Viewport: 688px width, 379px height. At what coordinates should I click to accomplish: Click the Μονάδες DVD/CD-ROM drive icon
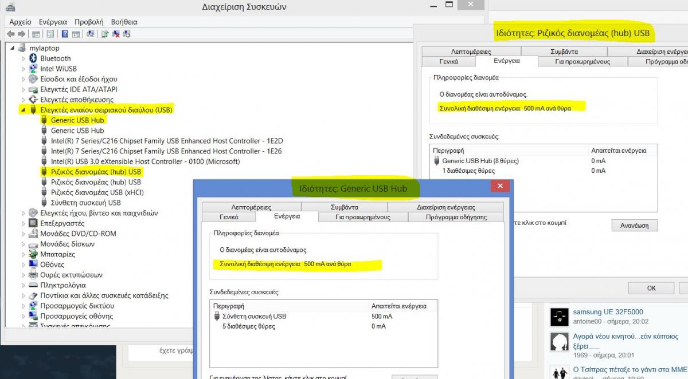[x=33, y=234]
